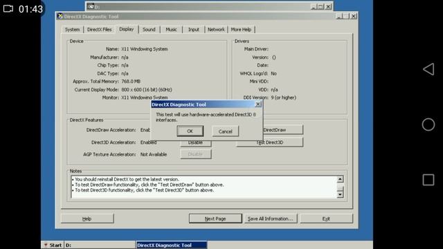443x249 pixels.
Task: Click the DirectX Diagnostic Tool title icon
Action: 60,16
